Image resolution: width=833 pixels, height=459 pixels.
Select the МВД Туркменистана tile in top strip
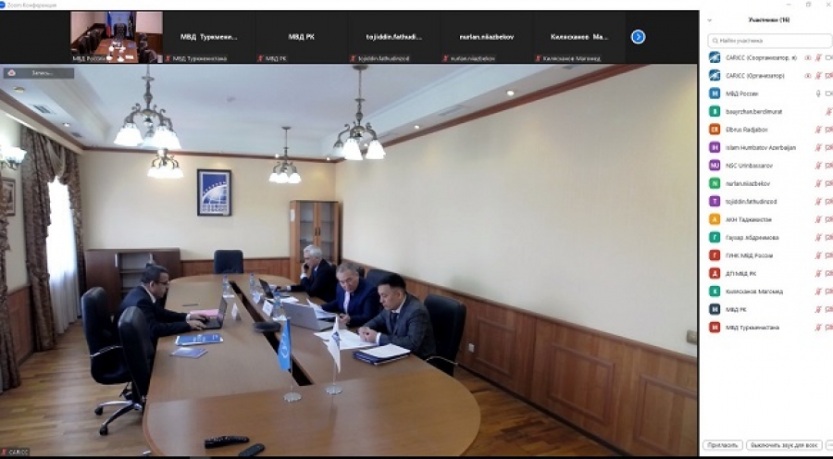(208, 38)
